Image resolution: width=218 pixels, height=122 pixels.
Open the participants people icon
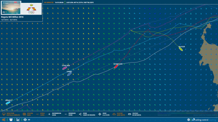11,120
